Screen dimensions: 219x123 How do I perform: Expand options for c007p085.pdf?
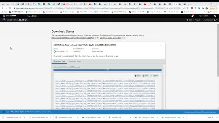tap(130, 118)
